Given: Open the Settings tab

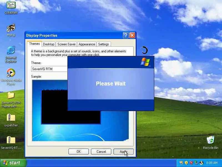Looking at the screenshot, I should tap(104, 44).
